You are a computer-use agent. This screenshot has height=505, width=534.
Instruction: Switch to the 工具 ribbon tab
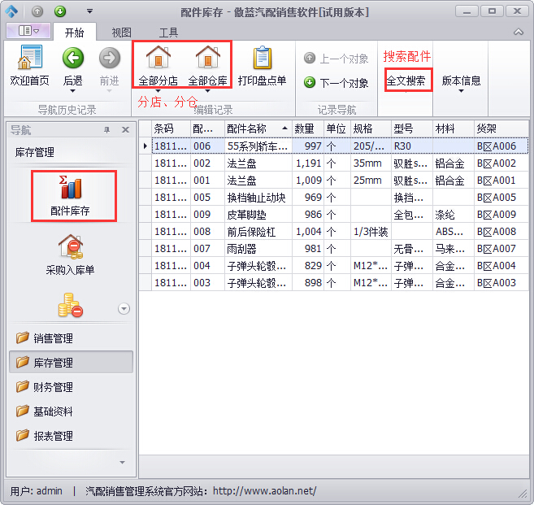pyautogui.click(x=168, y=33)
